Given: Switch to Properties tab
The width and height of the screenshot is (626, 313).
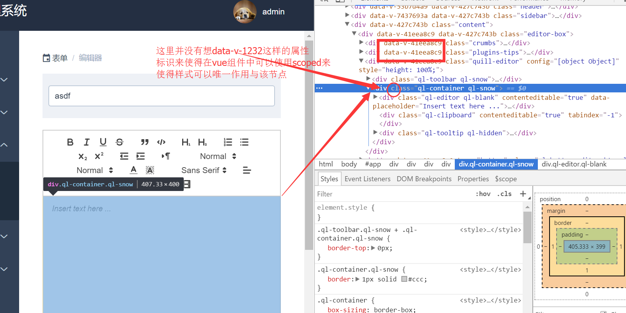Looking at the screenshot, I should (473, 179).
